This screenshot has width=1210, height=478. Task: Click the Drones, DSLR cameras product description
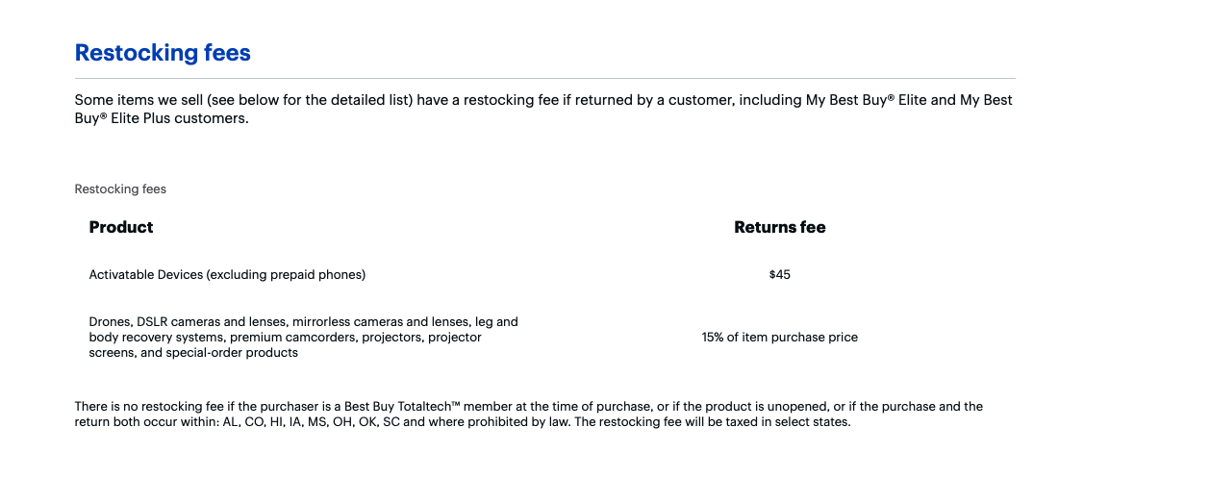click(x=304, y=338)
